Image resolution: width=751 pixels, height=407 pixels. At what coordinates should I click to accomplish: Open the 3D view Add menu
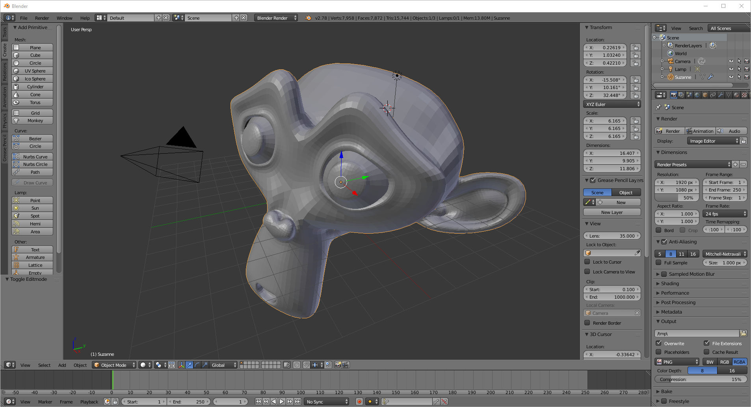click(x=62, y=365)
